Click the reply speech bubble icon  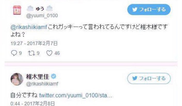14,53
